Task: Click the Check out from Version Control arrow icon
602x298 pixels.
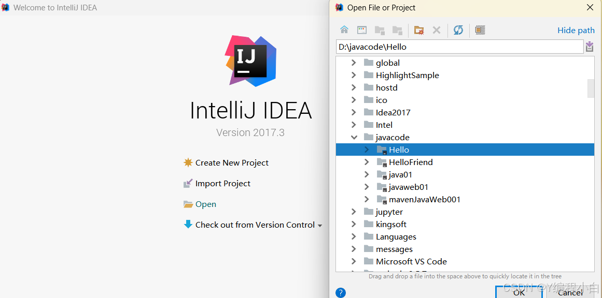Action: tap(188, 225)
